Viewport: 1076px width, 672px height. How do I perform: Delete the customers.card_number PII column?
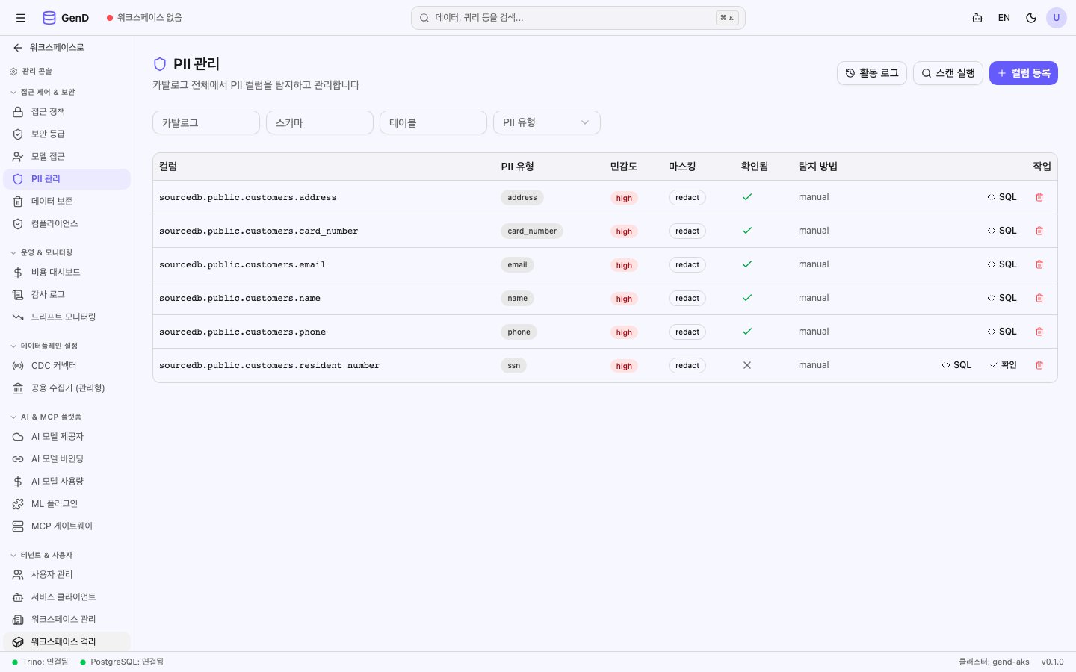[1039, 231]
